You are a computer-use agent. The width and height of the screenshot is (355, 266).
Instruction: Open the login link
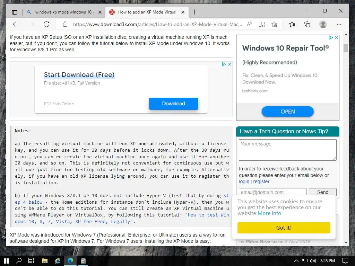pyautogui.click(x=244, y=181)
